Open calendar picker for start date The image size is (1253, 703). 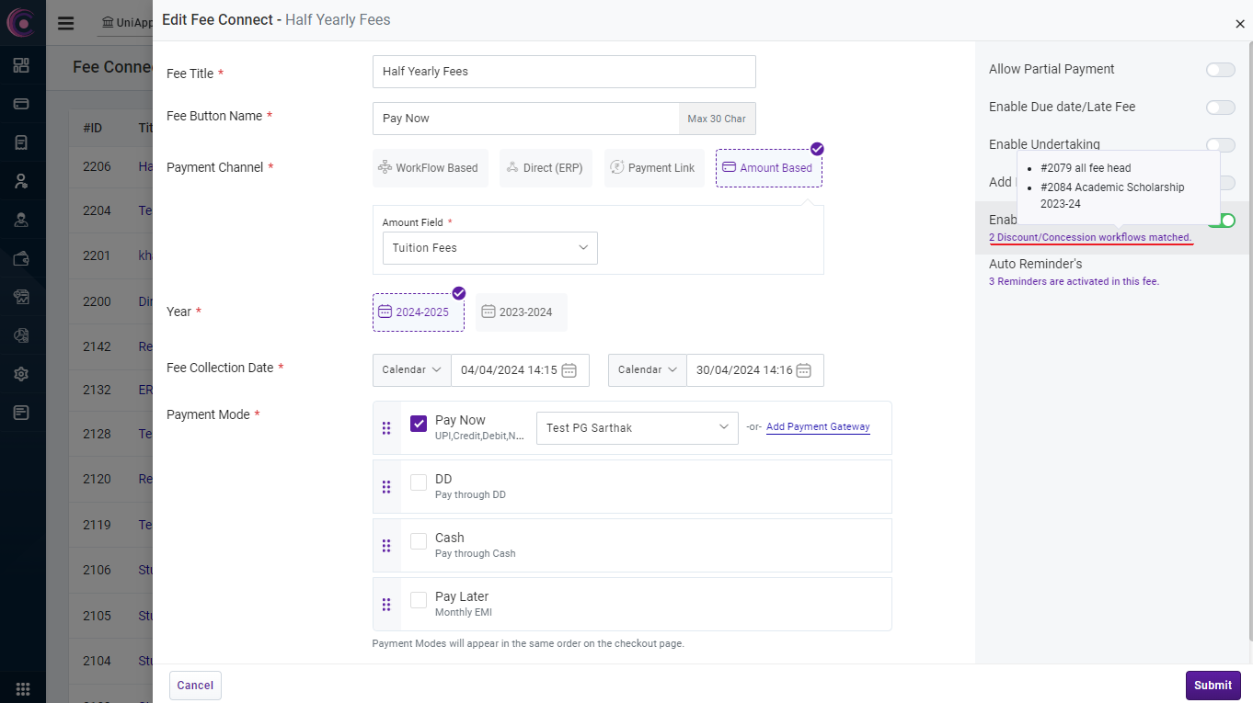(x=569, y=370)
